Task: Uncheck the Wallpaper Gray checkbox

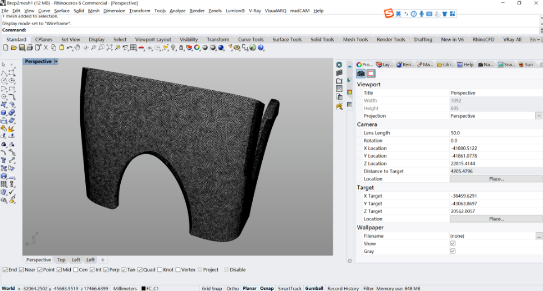Action: click(x=453, y=251)
